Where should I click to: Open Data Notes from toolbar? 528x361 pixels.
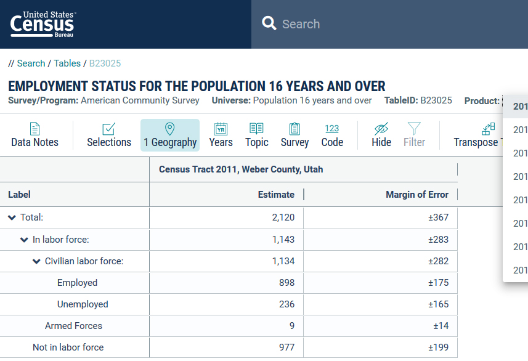(35, 135)
